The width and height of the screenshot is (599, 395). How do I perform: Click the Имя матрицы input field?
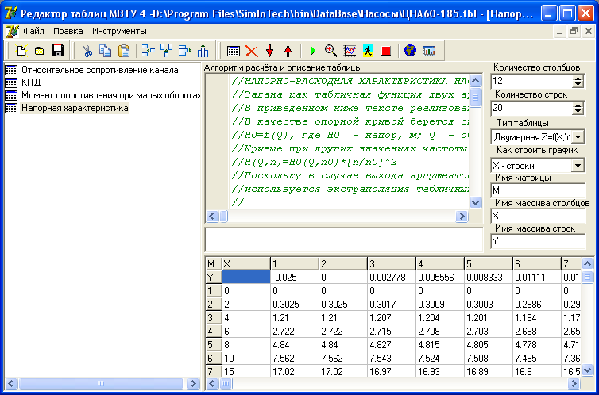(537, 190)
